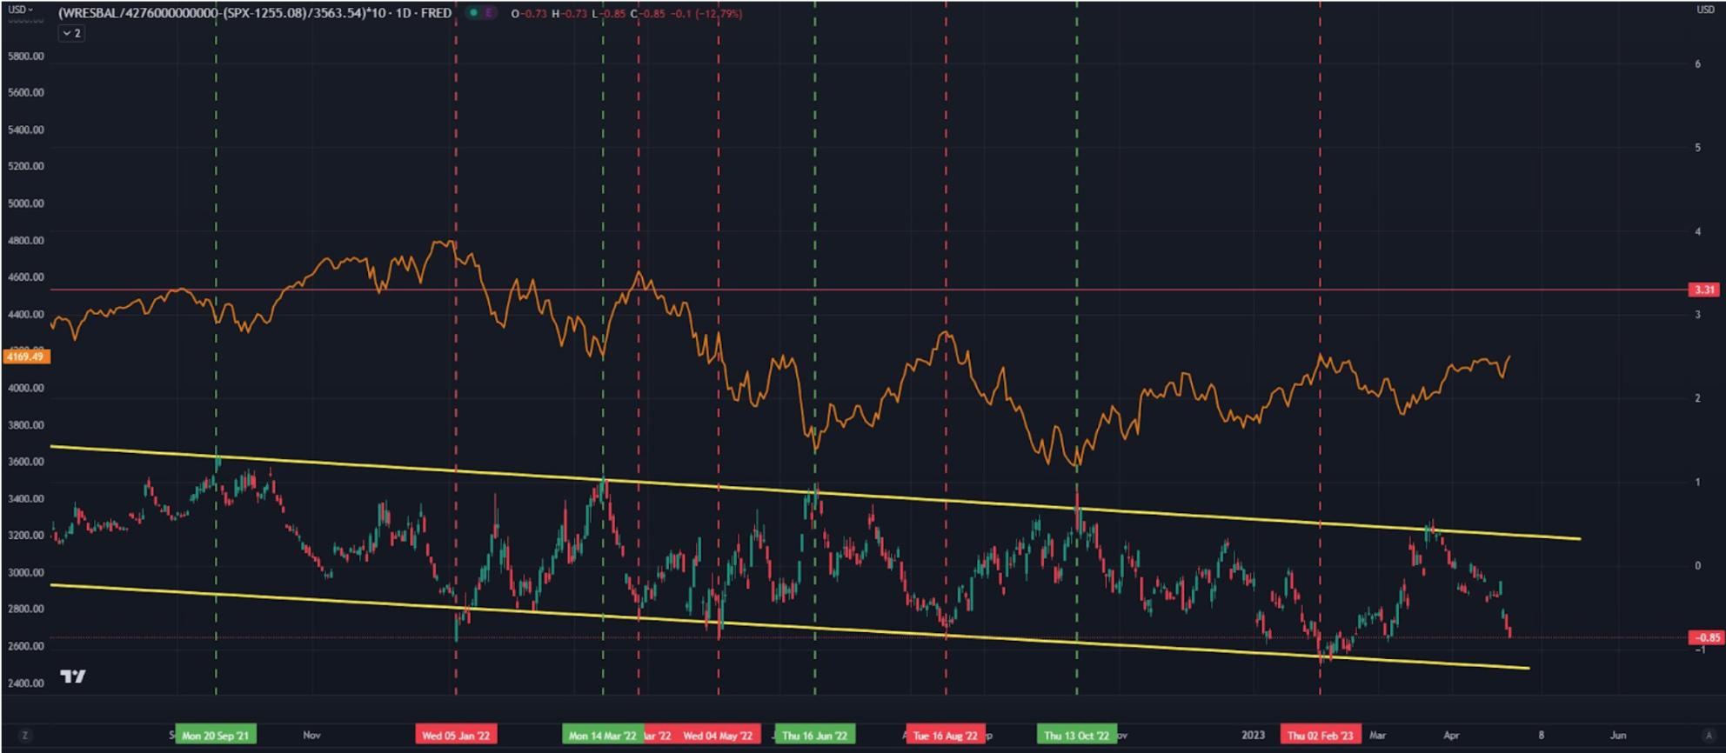The height and width of the screenshot is (753, 1726).
Task: Open the left-axis USD currency dropdown
Action: [20, 10]
